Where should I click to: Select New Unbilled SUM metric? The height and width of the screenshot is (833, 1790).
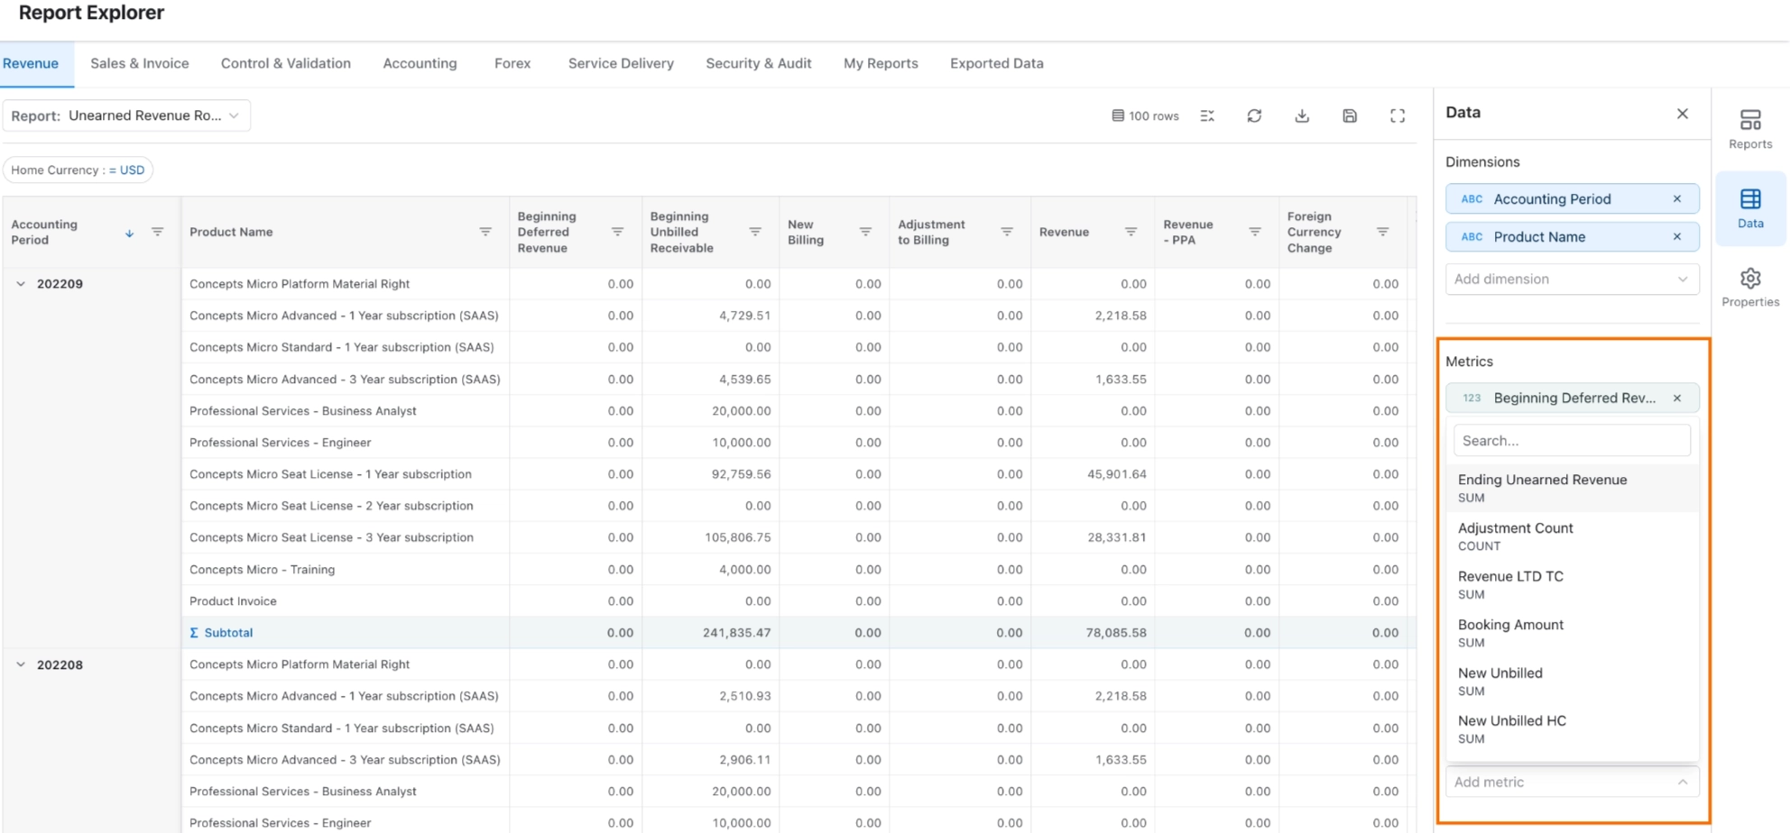click(1572, 682)
